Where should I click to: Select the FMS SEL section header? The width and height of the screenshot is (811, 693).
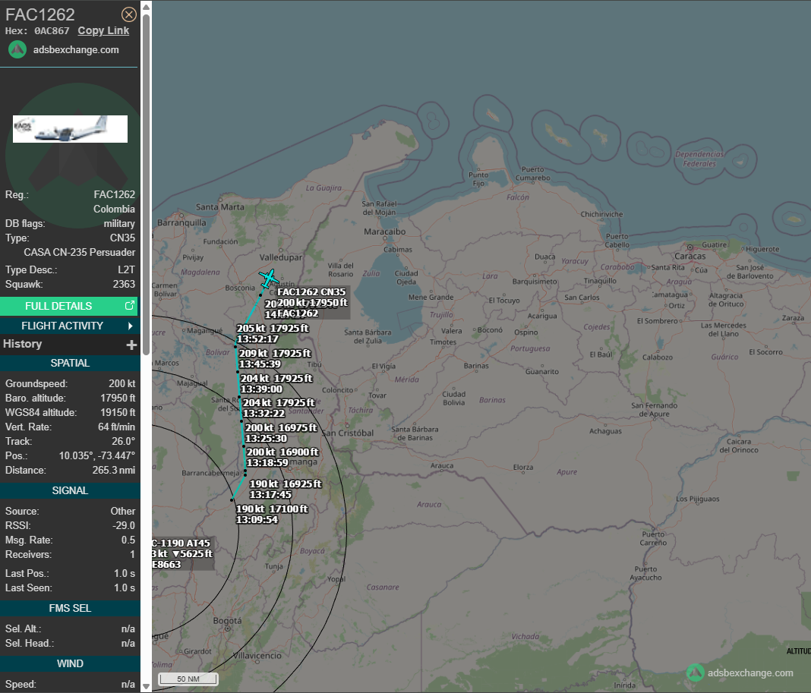pos(70,608)
